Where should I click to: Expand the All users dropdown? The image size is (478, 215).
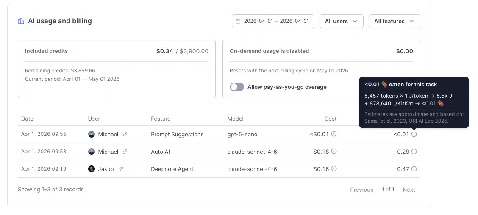pyautogui.click(x=341, y=21)
